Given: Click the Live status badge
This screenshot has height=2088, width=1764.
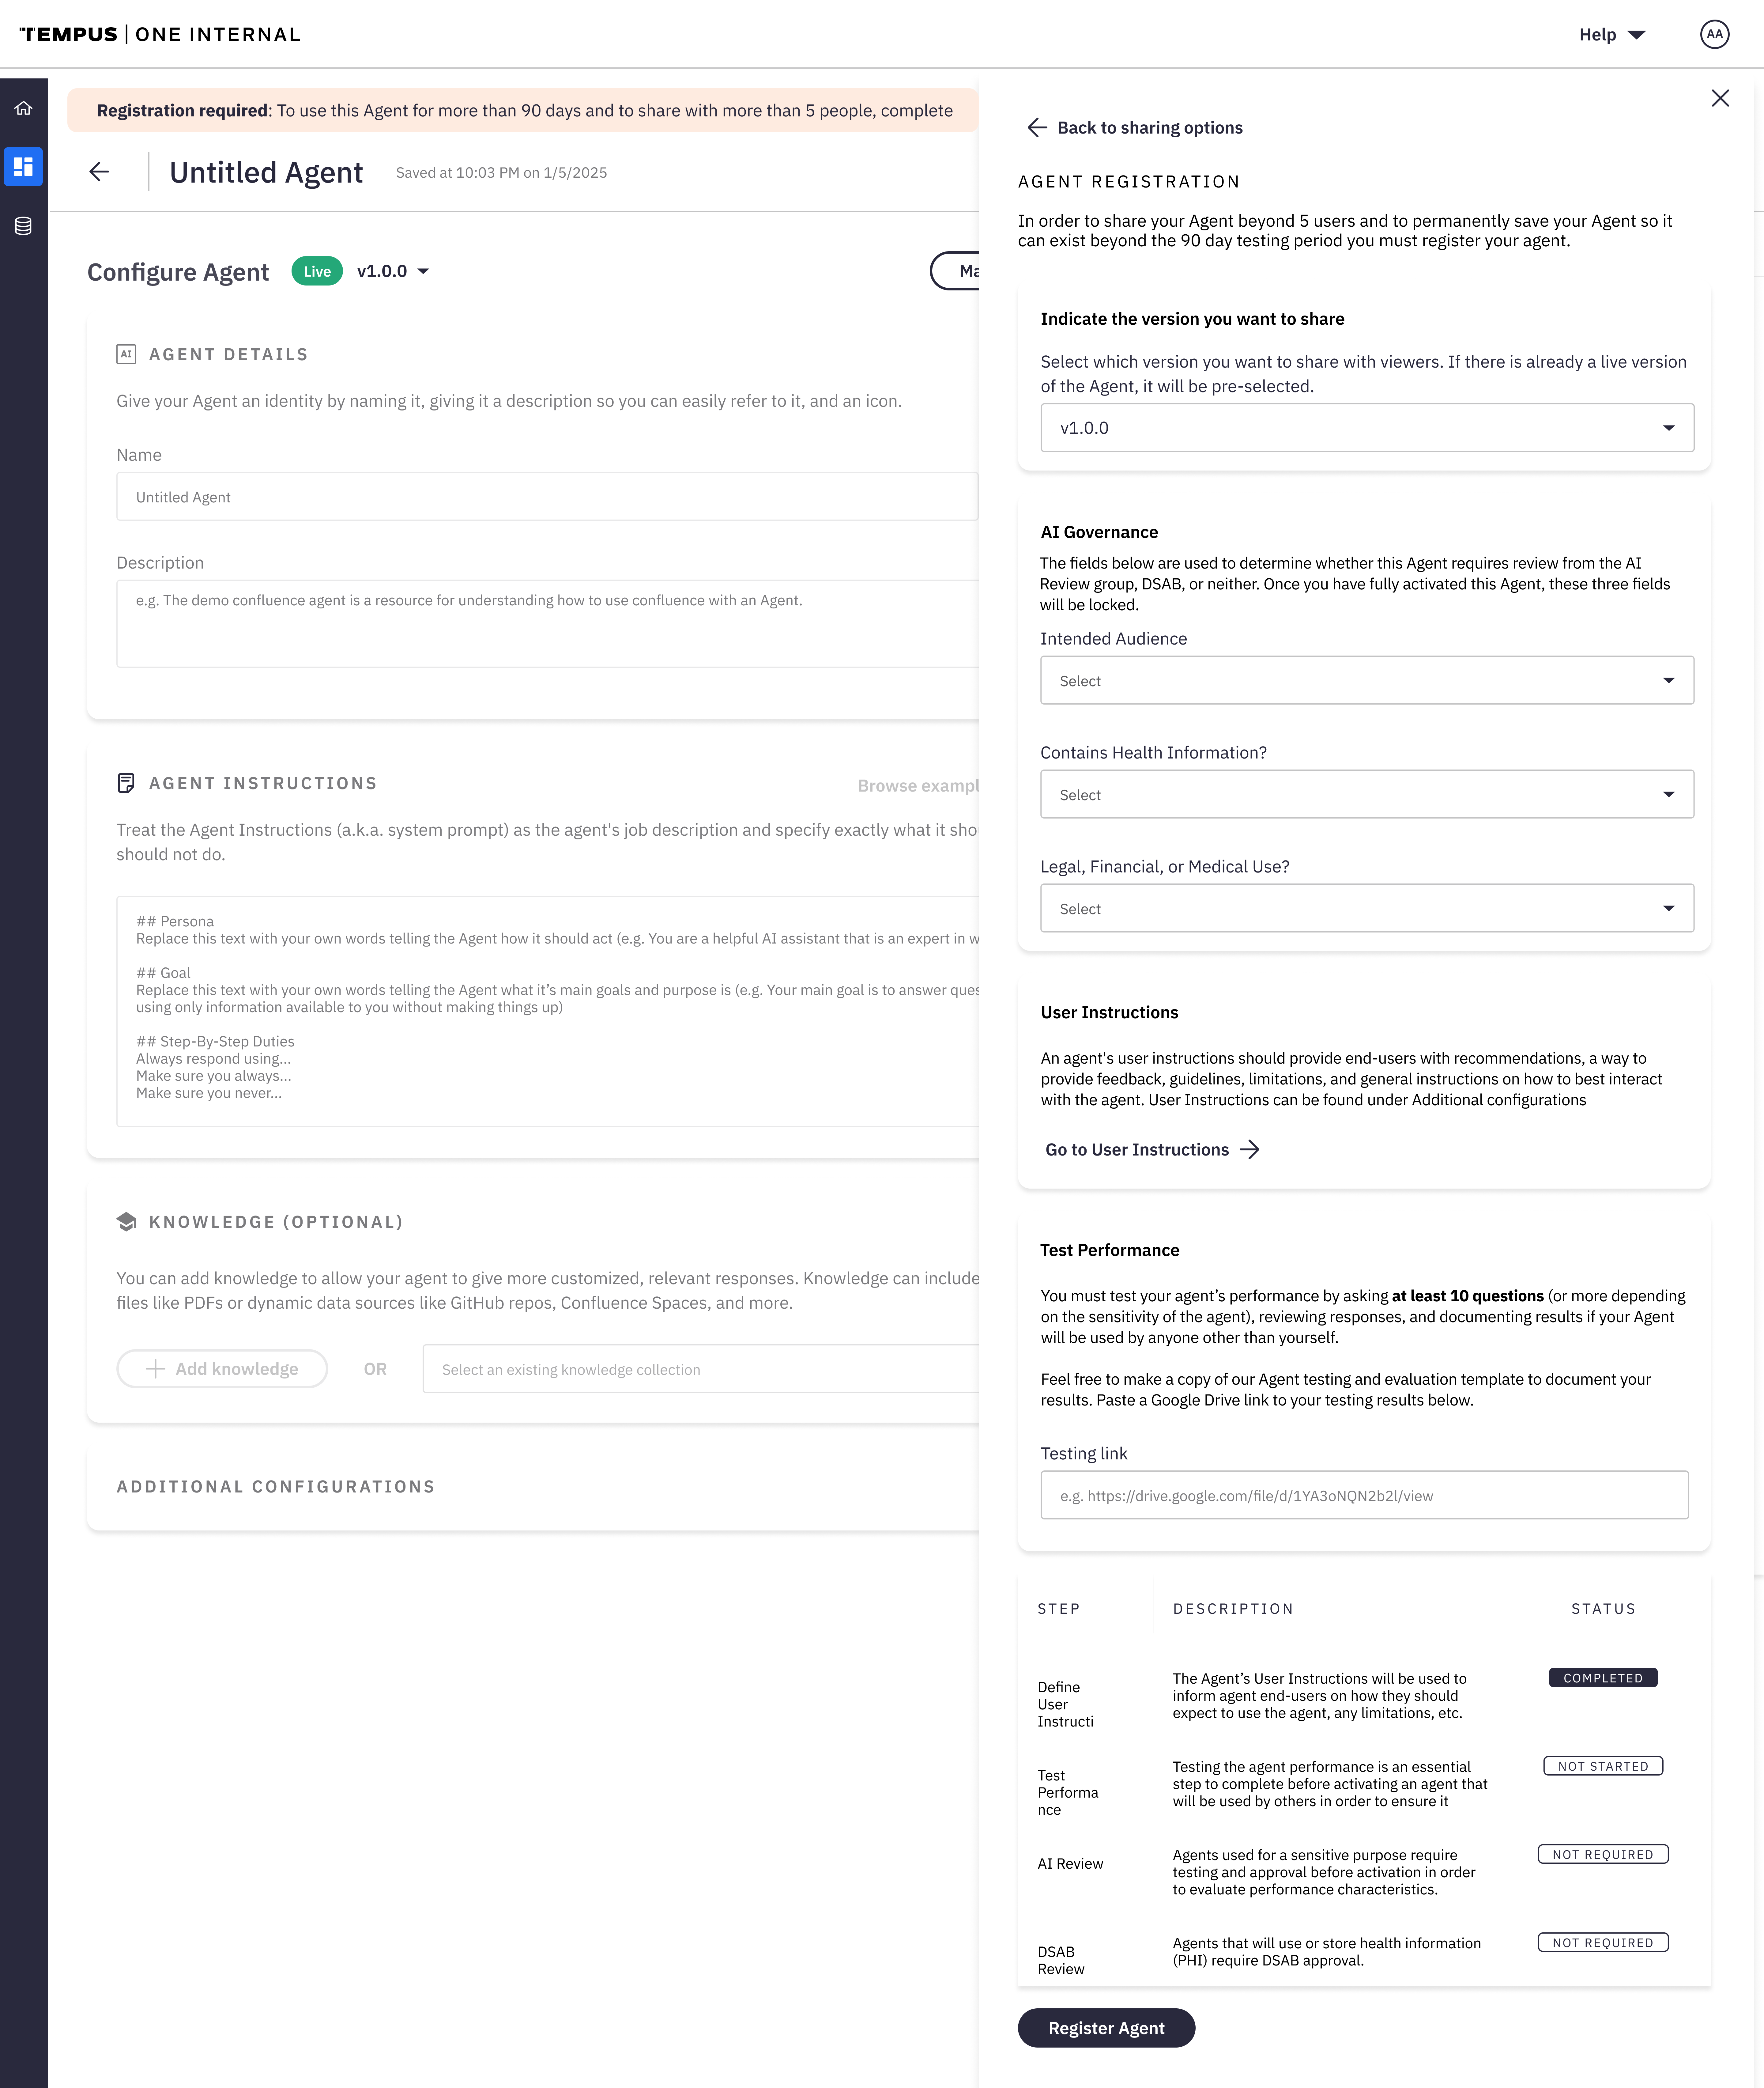Looking at the screenshot, I should [317, 271].
